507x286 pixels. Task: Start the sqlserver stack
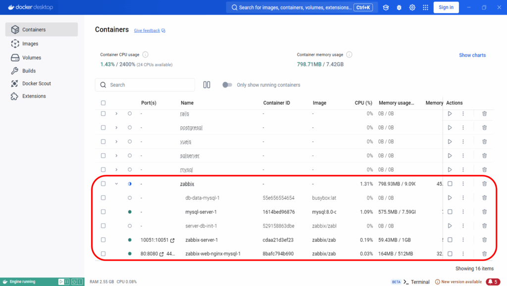coord(450,156)
